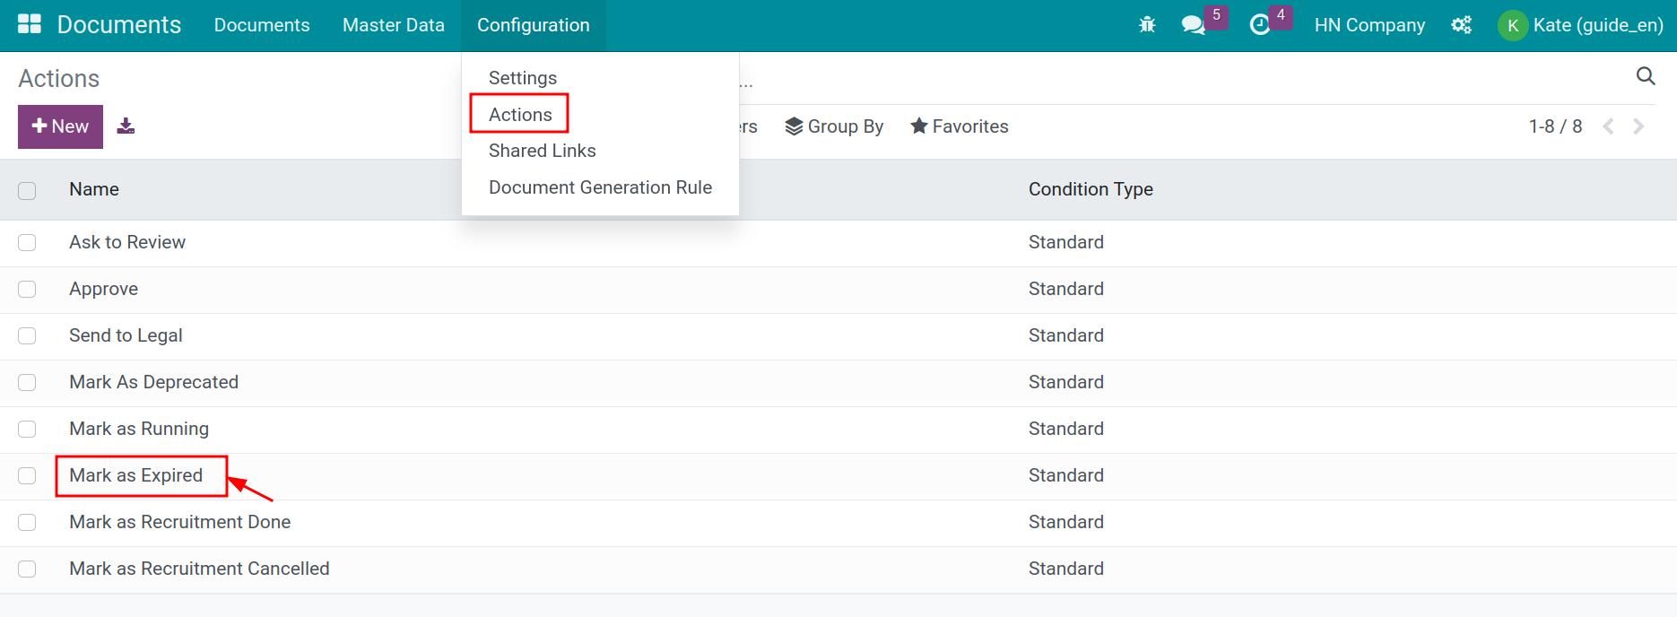Open the Ask to Review action
The width and height of the screenshot is (1677, 617).
click(x=127, y=242)
